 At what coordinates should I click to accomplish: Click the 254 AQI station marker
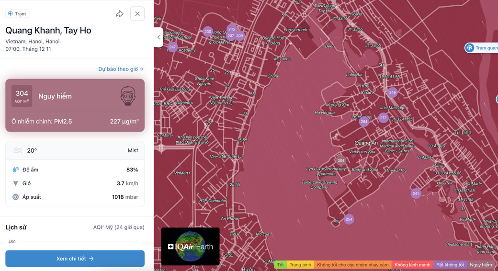(349, 219)
